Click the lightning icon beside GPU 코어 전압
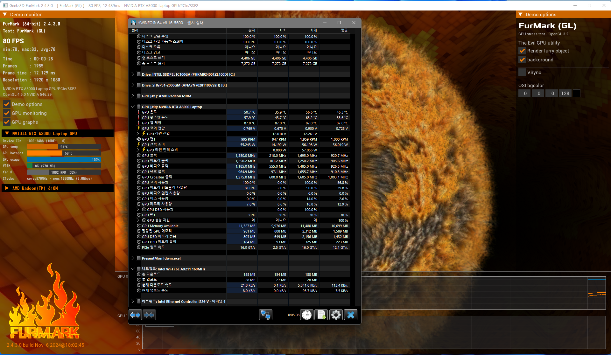 pyautogui.click(x=139, y=129)
